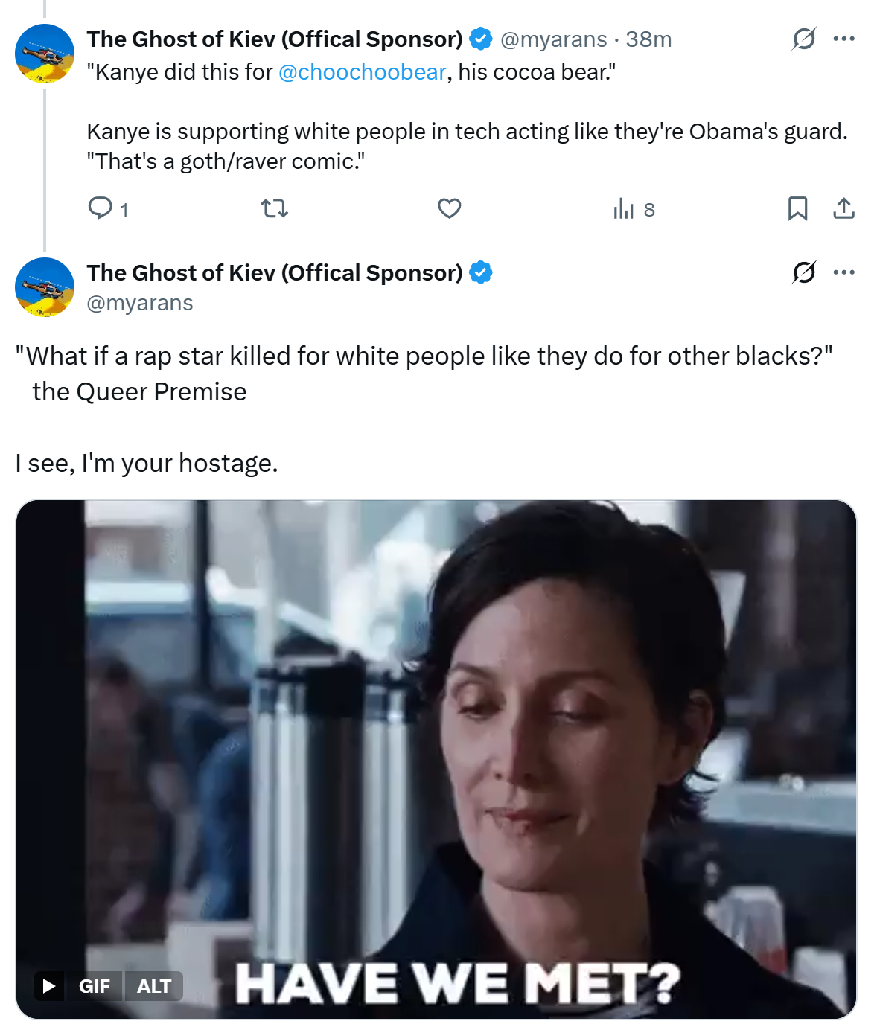Click Grok icon on second tweet
The width and height of the screenshot is (877, 1027).
click(804, 272)
